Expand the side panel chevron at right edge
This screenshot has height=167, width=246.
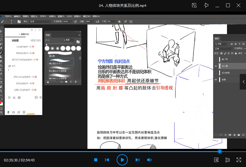click(244, 81)
